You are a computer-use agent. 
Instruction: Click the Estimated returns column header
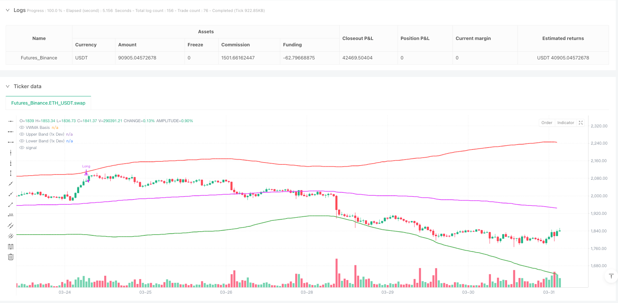coord(563,38)
